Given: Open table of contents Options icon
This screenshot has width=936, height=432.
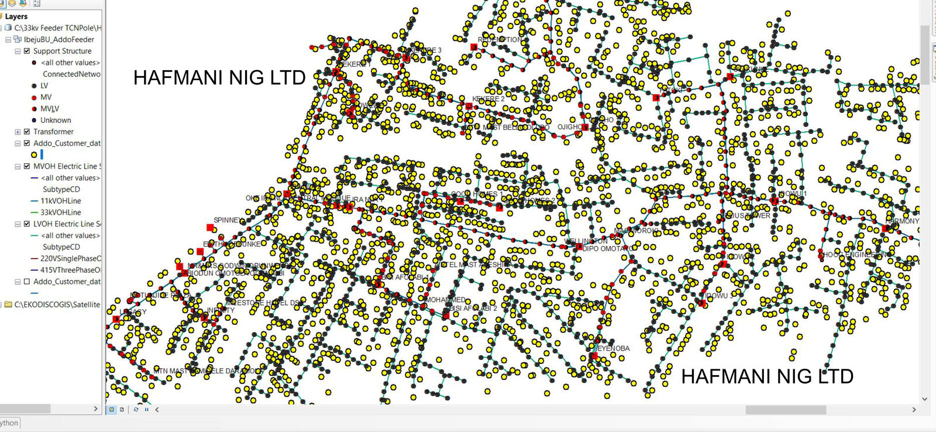Looking at the screenshot, I should click(x=36, y=3).
